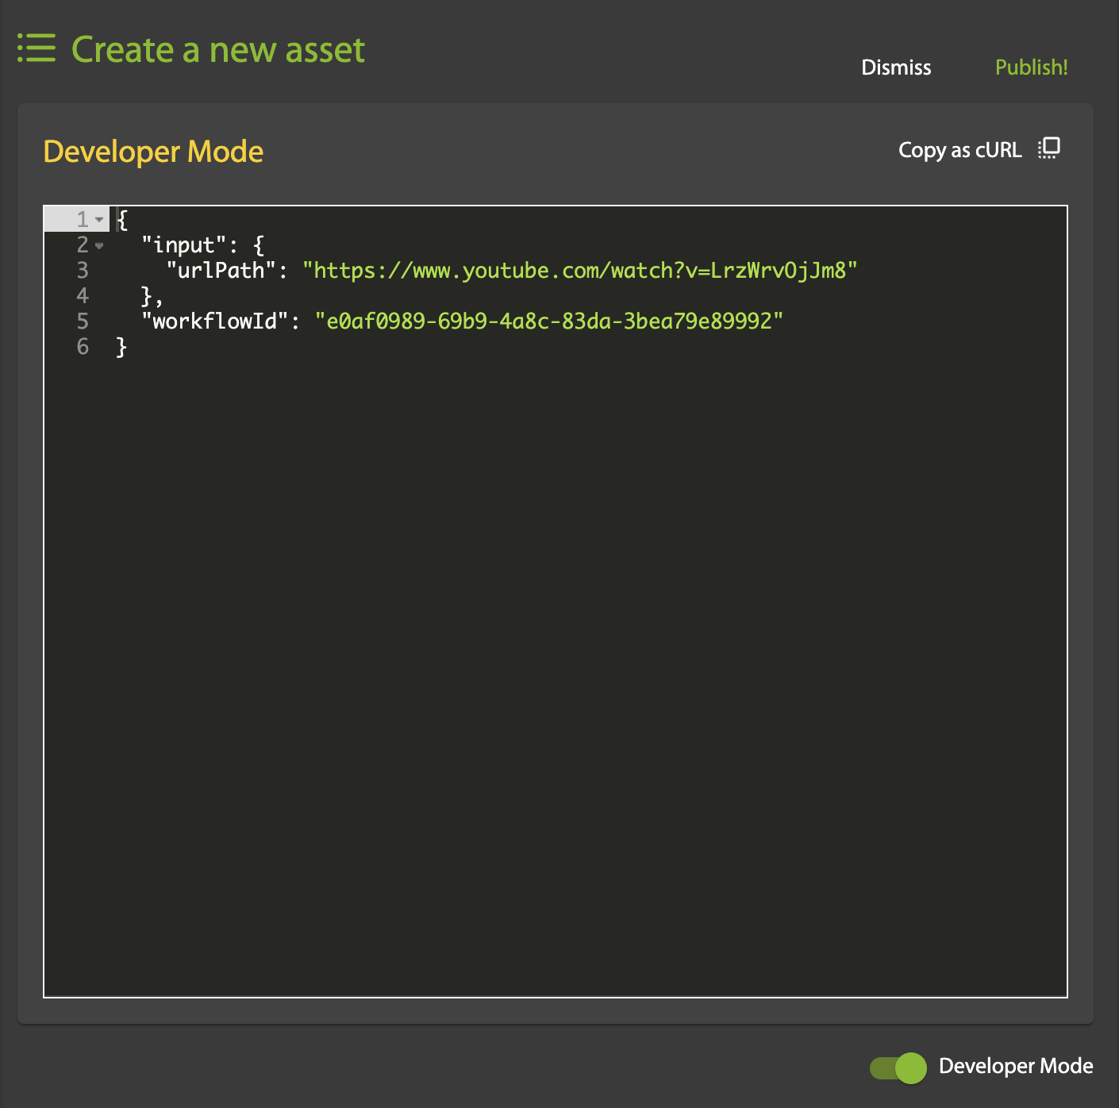
Task: Collapse the code block at line 1 fold arrow
Action: (x=99, y=219)
